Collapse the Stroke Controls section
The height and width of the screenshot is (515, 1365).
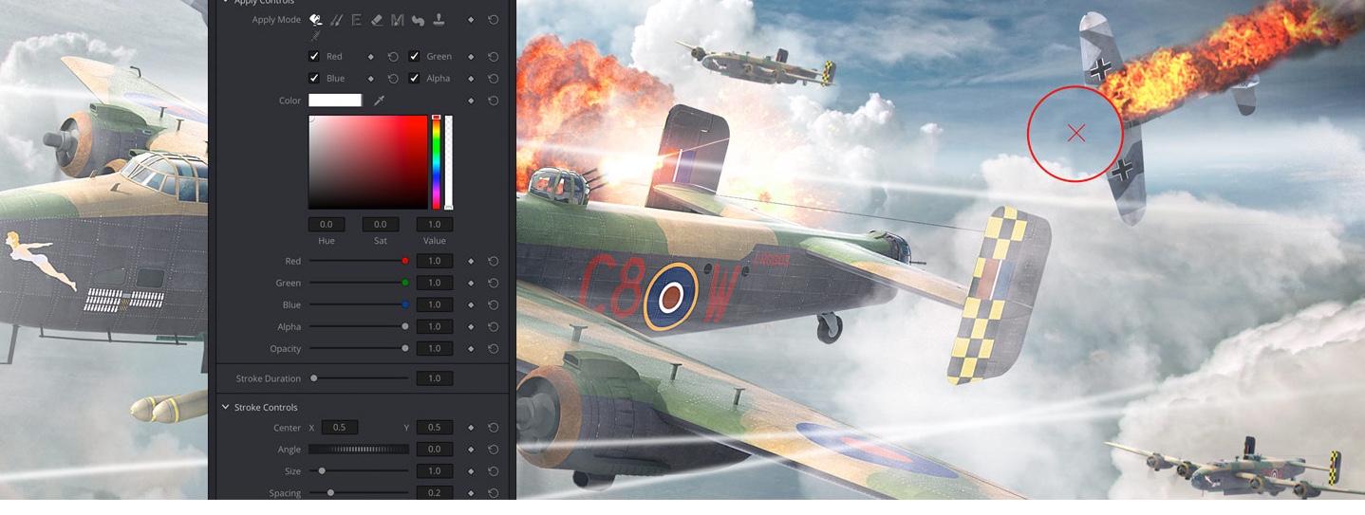226,408
